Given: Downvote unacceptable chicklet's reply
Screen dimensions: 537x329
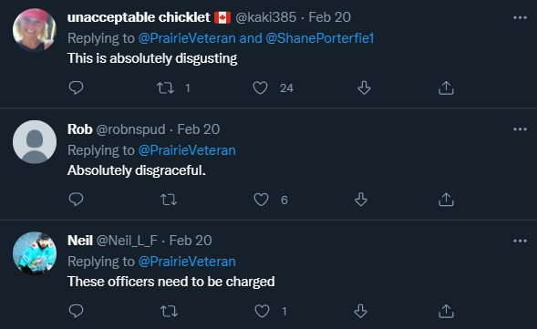Looking at the screenshot, I should [364, 88].
